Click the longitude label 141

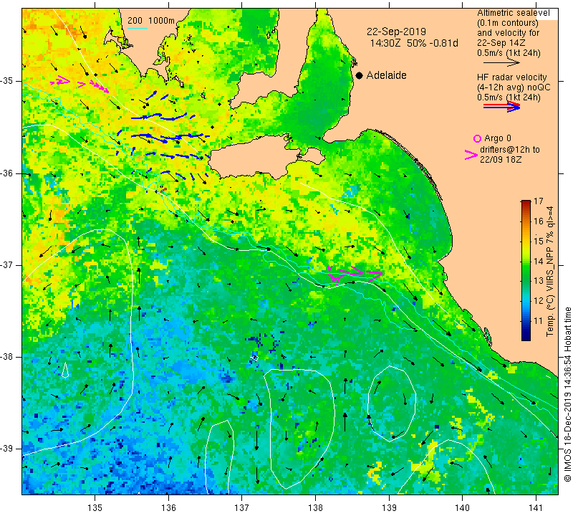(536, 507)
